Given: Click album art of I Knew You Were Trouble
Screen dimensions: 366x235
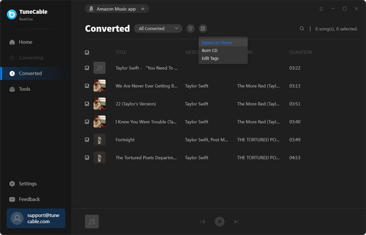Looking at the screenshot, I should [x=99, y=122].
